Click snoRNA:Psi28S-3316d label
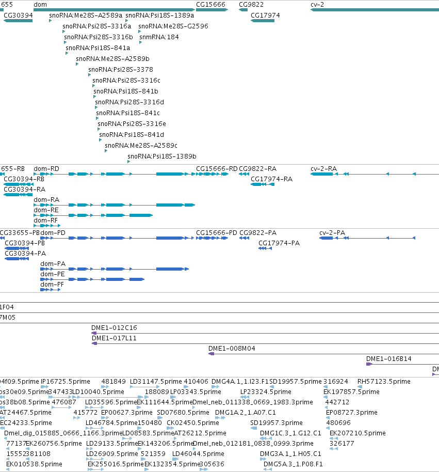439x472 pixels. pos(129,102)
